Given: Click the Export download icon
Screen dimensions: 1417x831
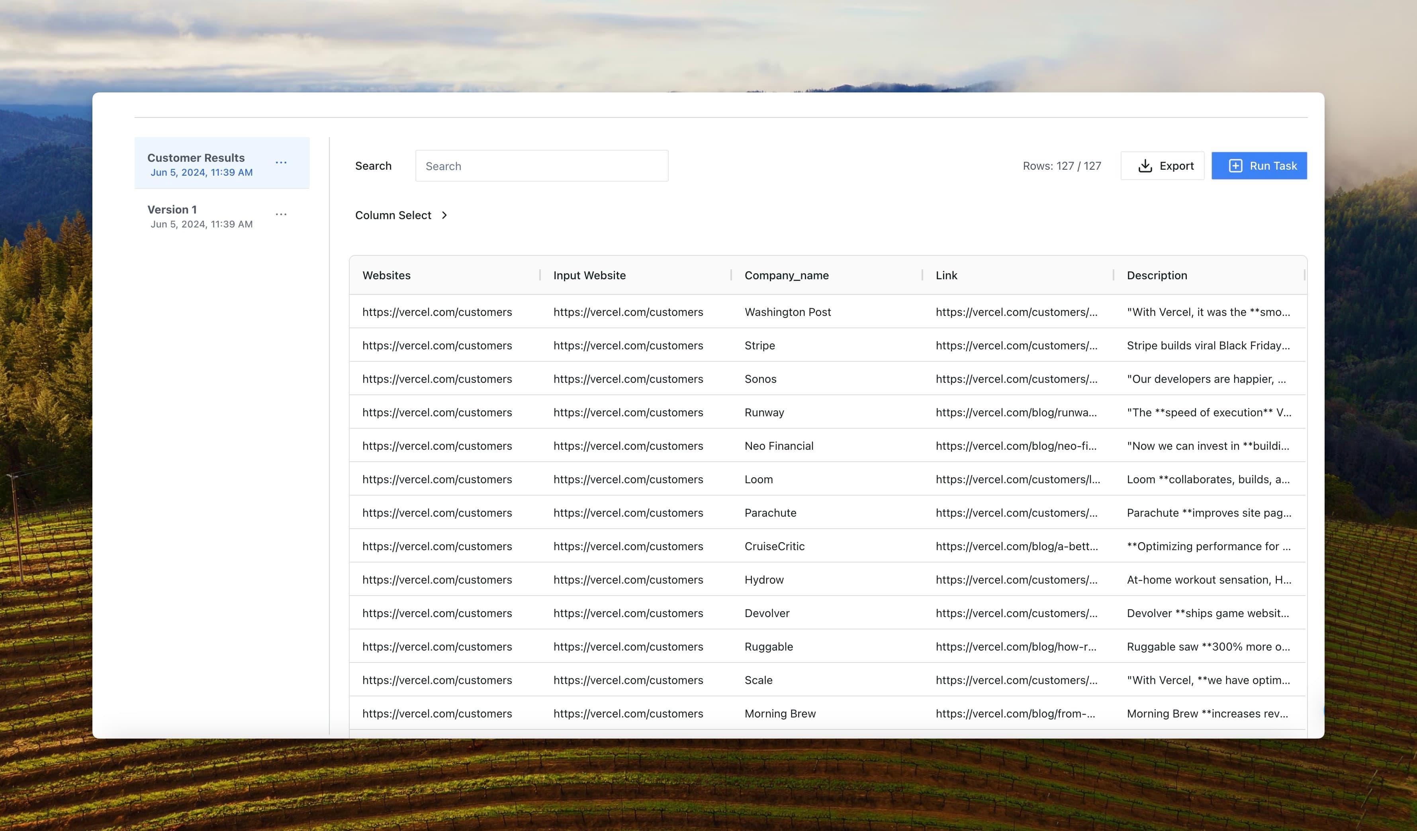Looking at the screenshot, I should point(1145,166).
